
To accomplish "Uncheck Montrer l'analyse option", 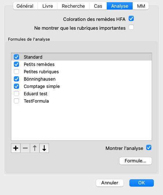I will [x=149, y=148].
